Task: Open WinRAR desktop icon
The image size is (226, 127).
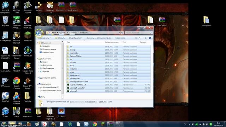Action: 17,67
